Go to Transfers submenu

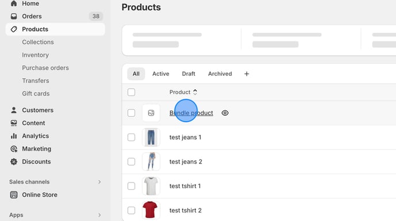(x=36, y=81)
